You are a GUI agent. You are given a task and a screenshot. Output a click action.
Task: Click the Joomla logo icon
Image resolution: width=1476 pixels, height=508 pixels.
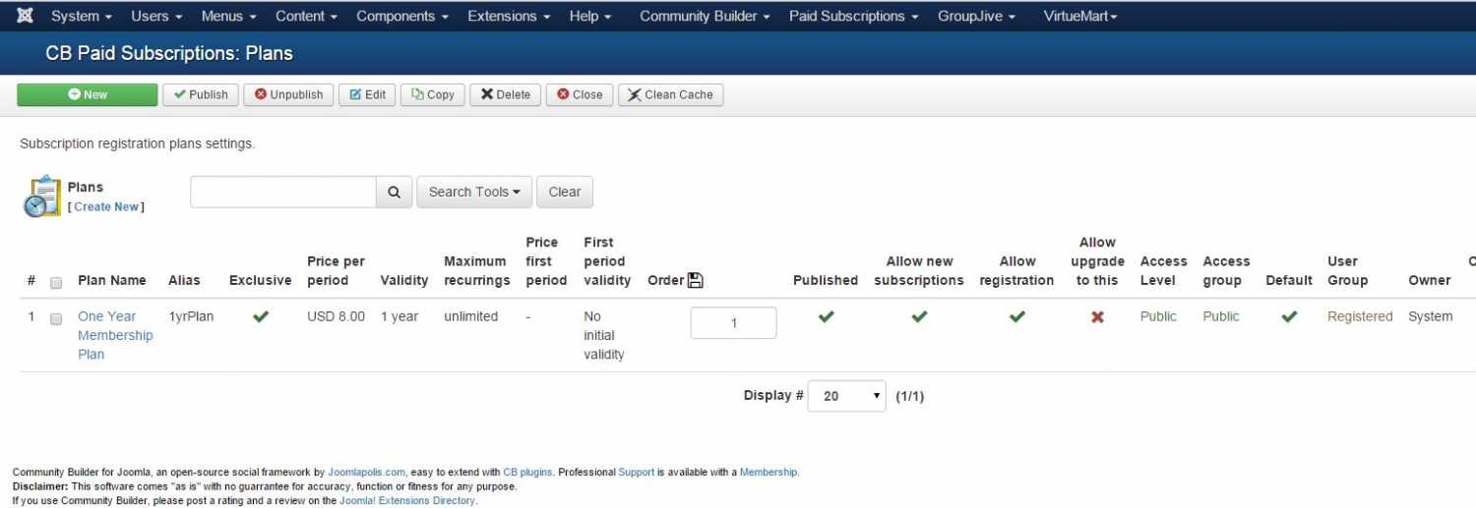point(25,16)
